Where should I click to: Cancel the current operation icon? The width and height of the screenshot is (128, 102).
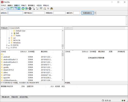pyautogui.click(x=30, y=8)
